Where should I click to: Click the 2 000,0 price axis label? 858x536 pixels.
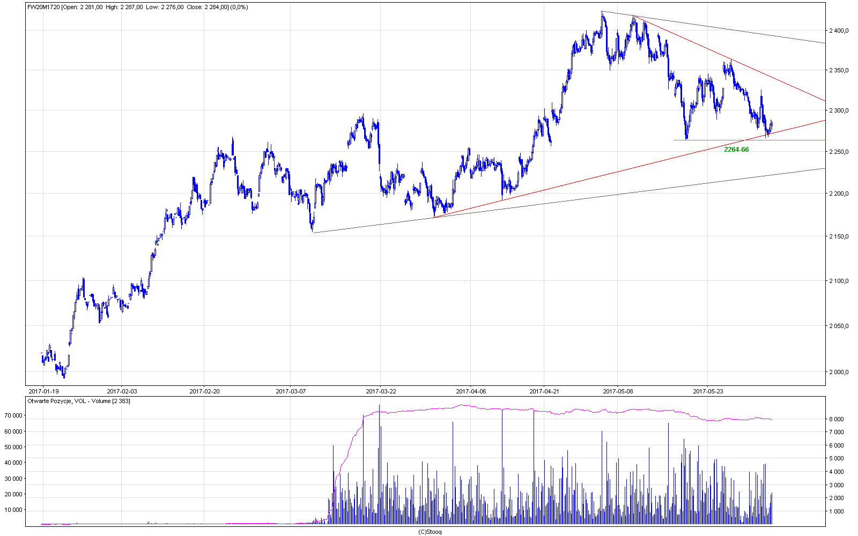[x=839, y=372]
